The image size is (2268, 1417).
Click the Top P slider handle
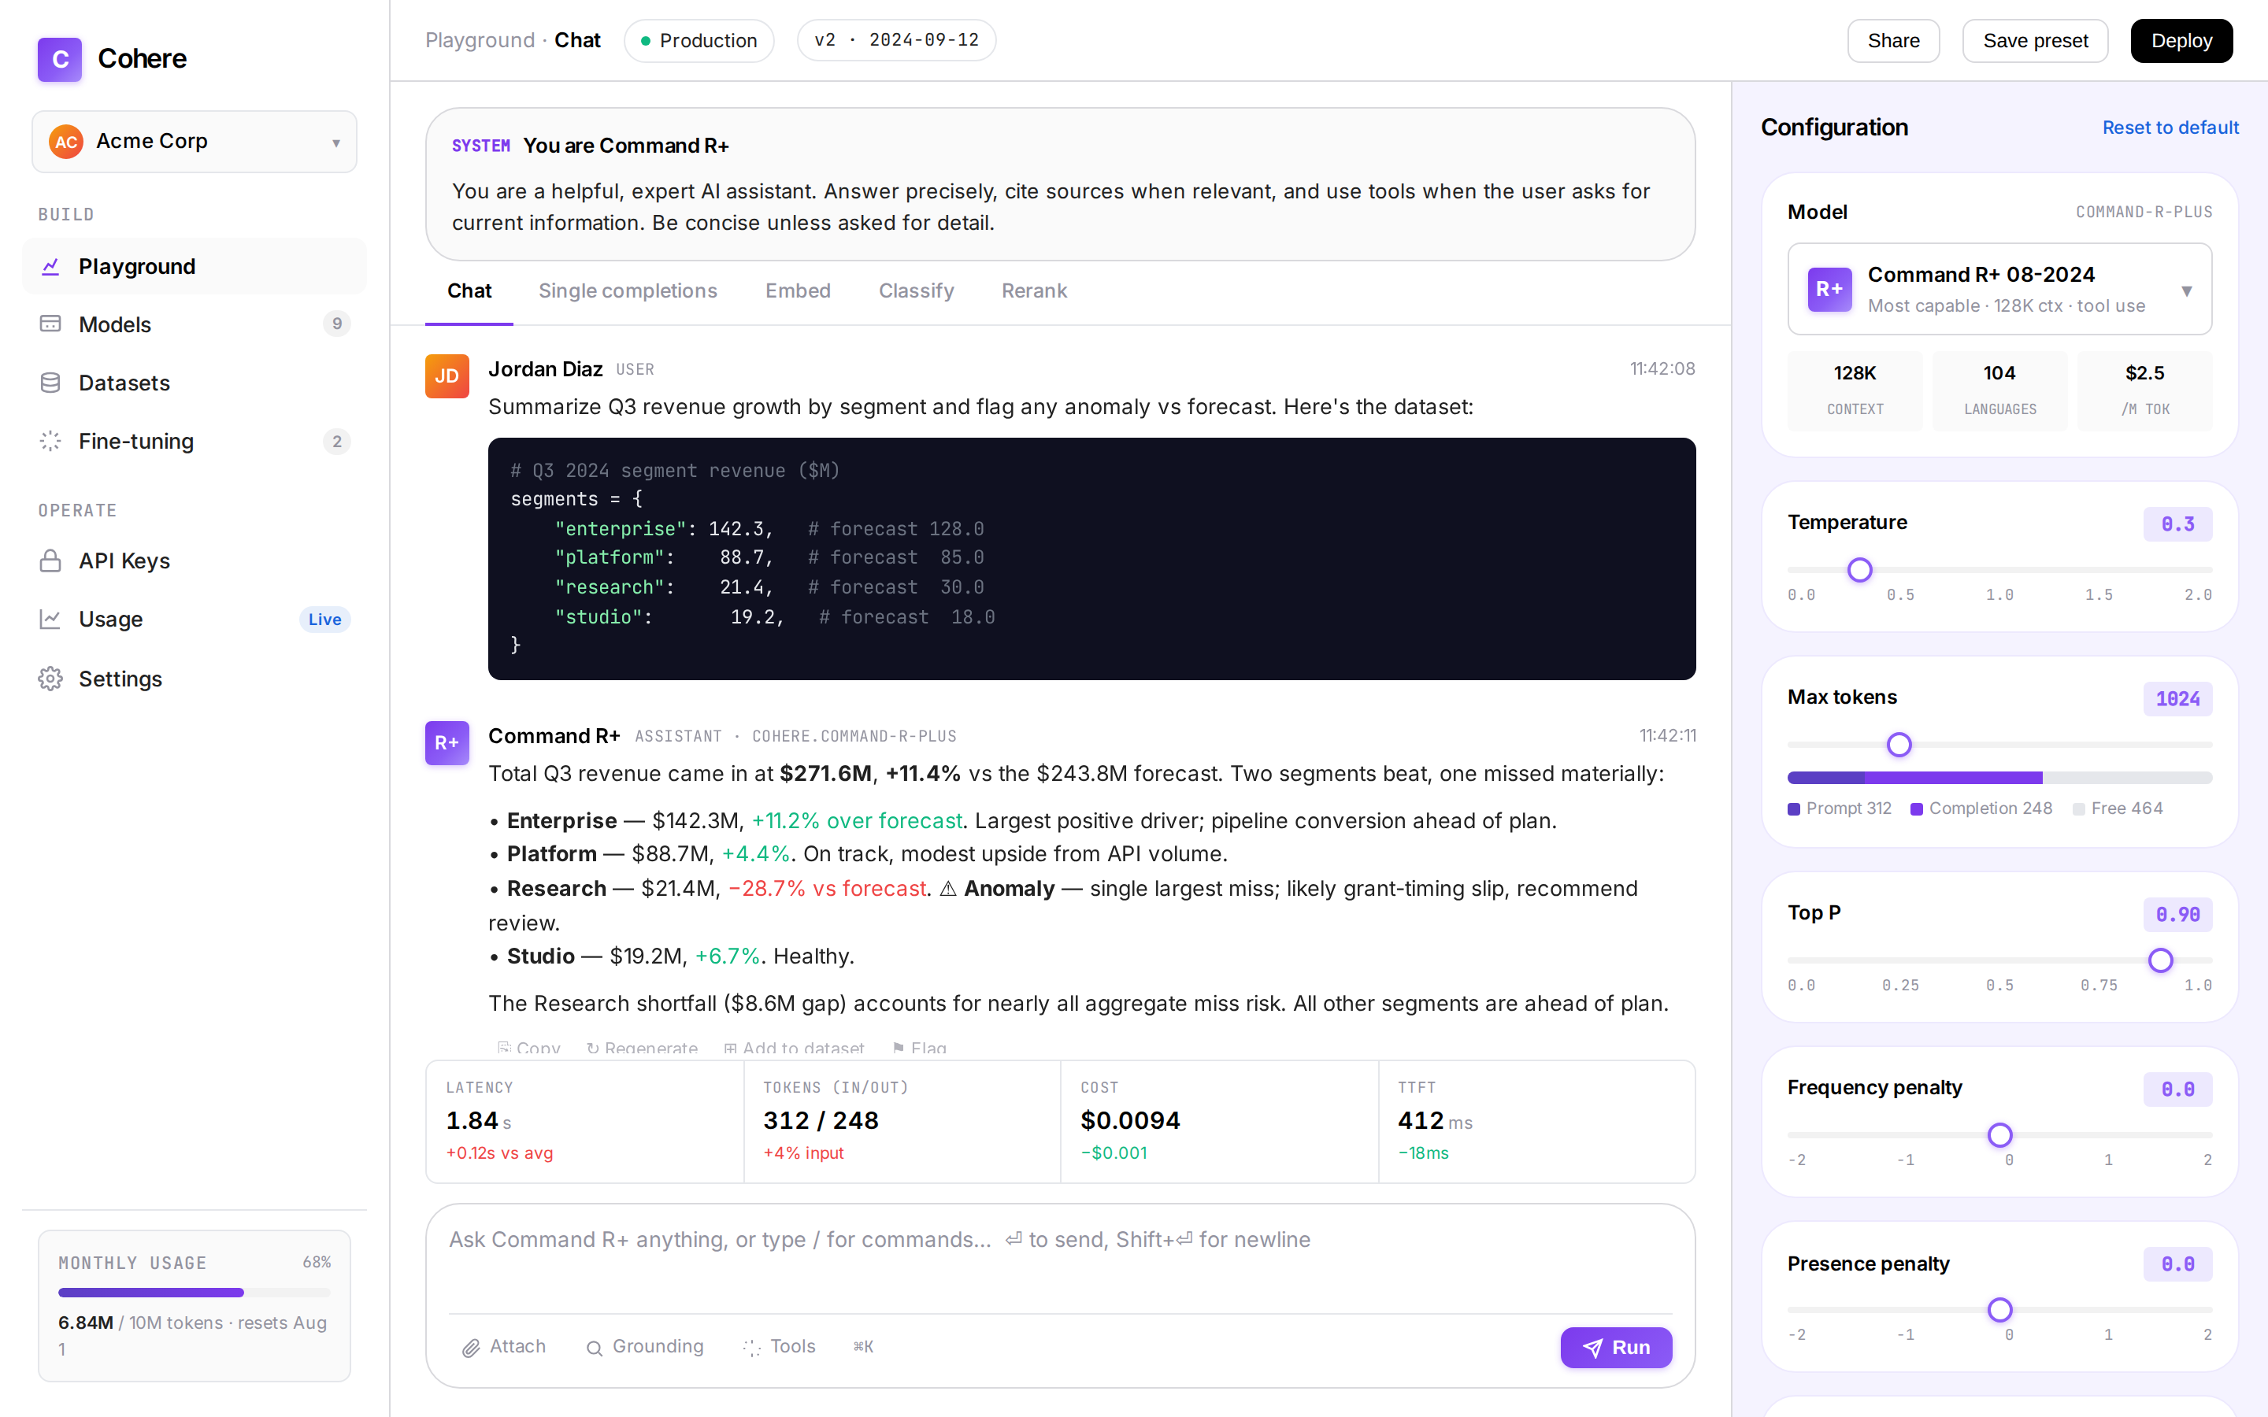click(2160, 960)
